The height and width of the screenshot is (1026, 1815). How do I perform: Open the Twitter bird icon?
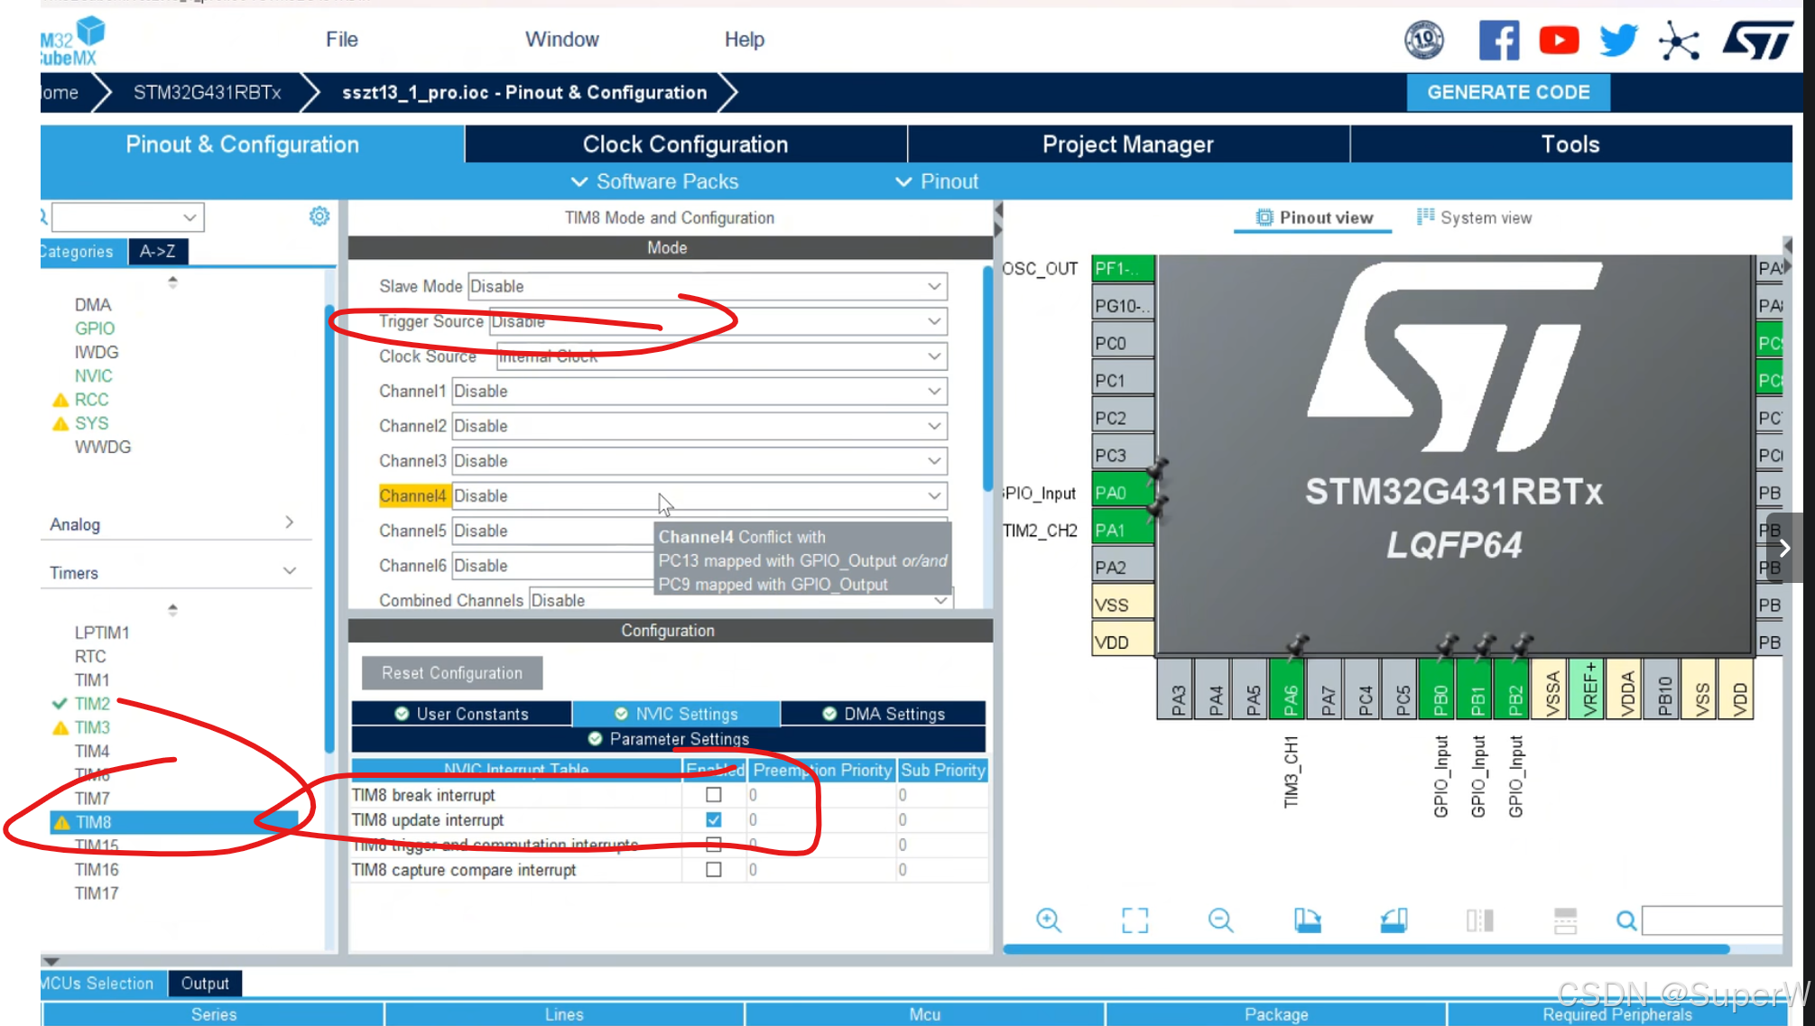(1618, 41)
